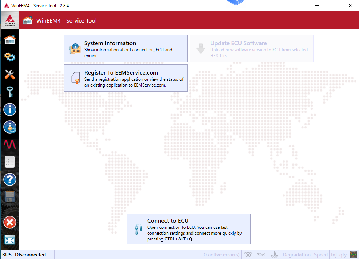Minimize the WinEEM4 window
This screenshot has height=259, width=359.
(317, 5)
